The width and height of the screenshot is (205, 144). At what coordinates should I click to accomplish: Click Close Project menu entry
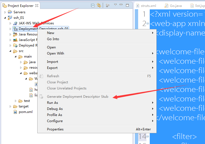coord(101,82)
